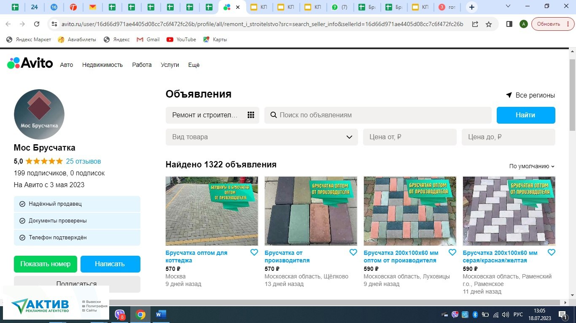Add 'Брусчатка 200x100x60 серая/красная/желтая' to favorites
Image resolution: width=576 pixels, height=323 pixels.
click(551, 252)
